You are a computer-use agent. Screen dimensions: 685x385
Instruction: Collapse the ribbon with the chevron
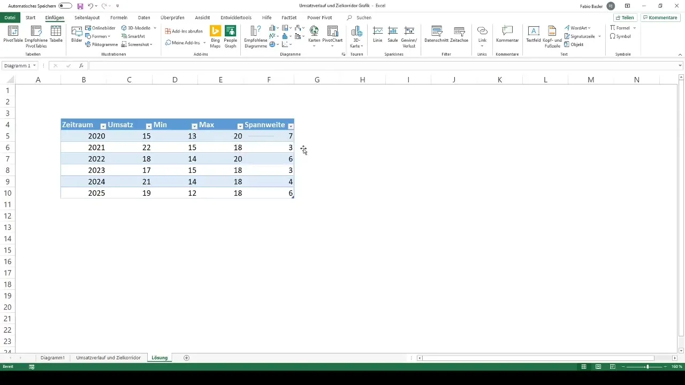click(x=680, y=54)
